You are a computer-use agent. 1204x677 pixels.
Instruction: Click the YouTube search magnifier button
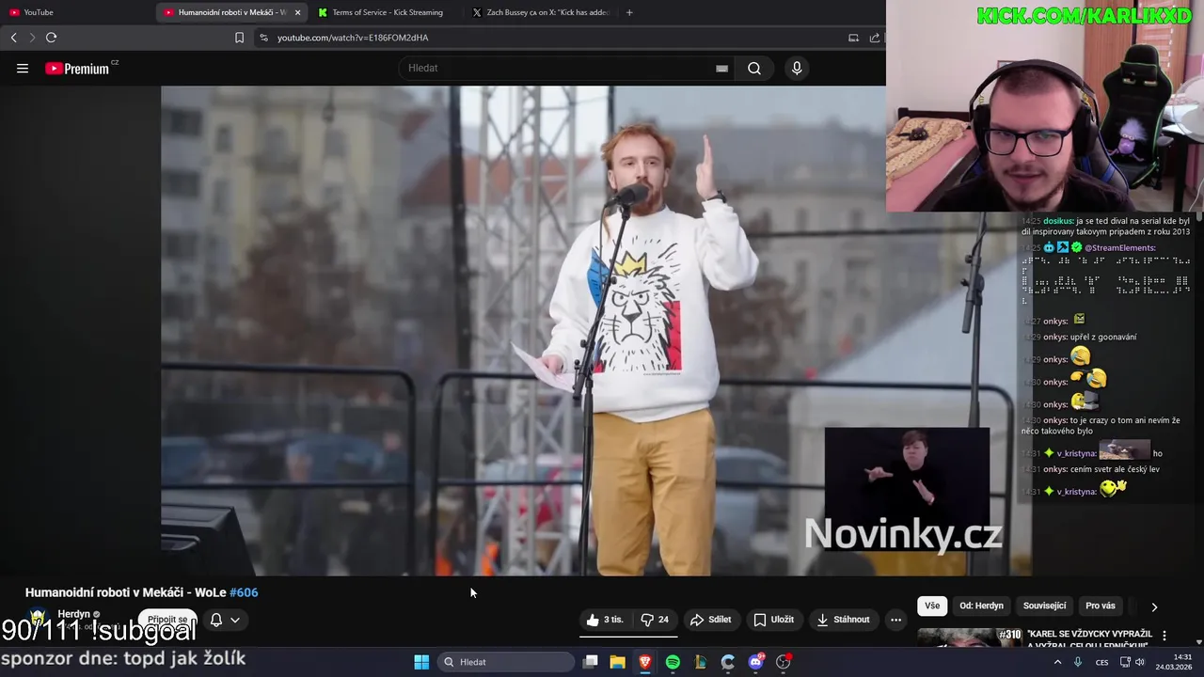754,68
